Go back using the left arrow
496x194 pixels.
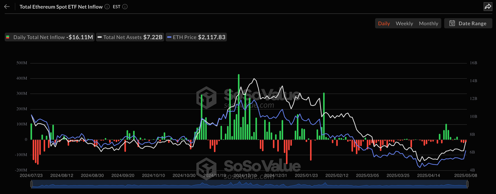tap(7, 6)
